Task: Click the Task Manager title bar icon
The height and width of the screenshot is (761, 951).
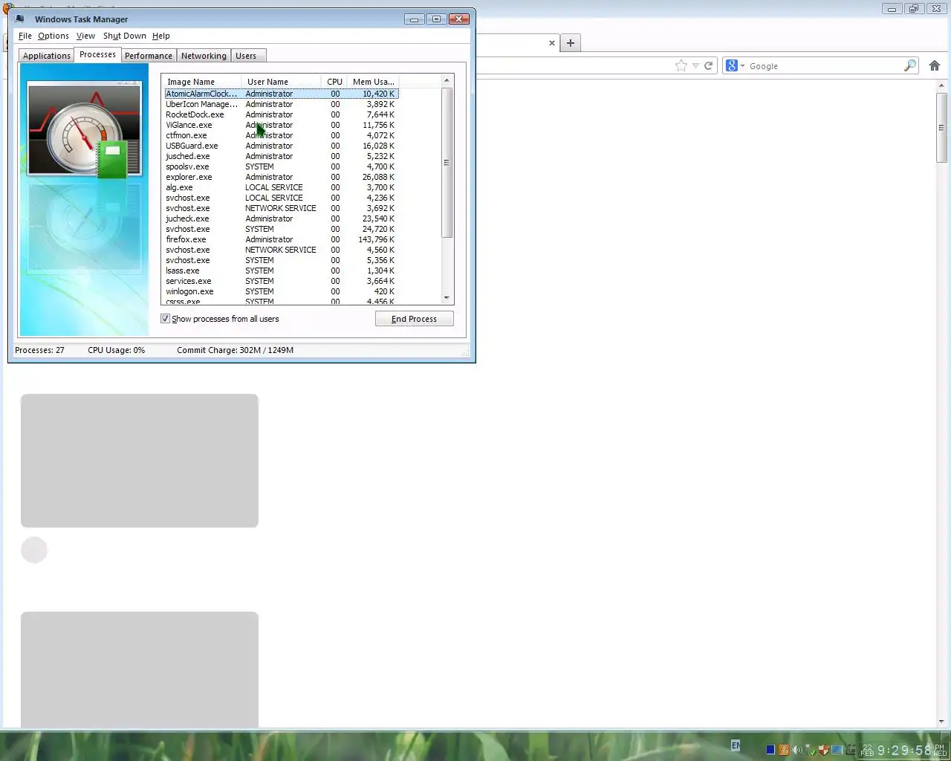Action: (20, 19)
